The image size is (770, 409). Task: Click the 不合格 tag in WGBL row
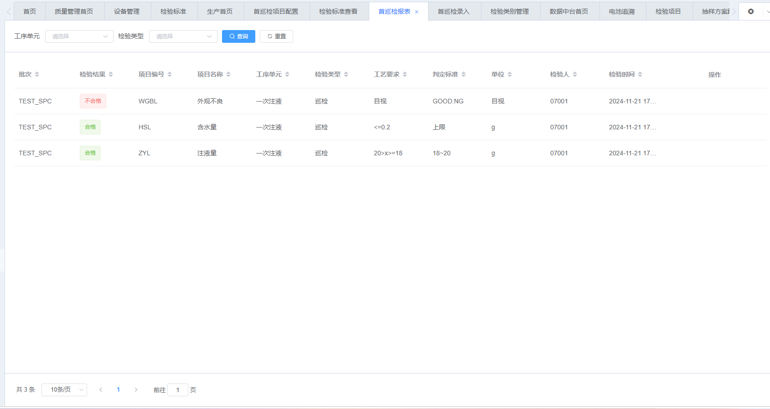pos(93,101)
